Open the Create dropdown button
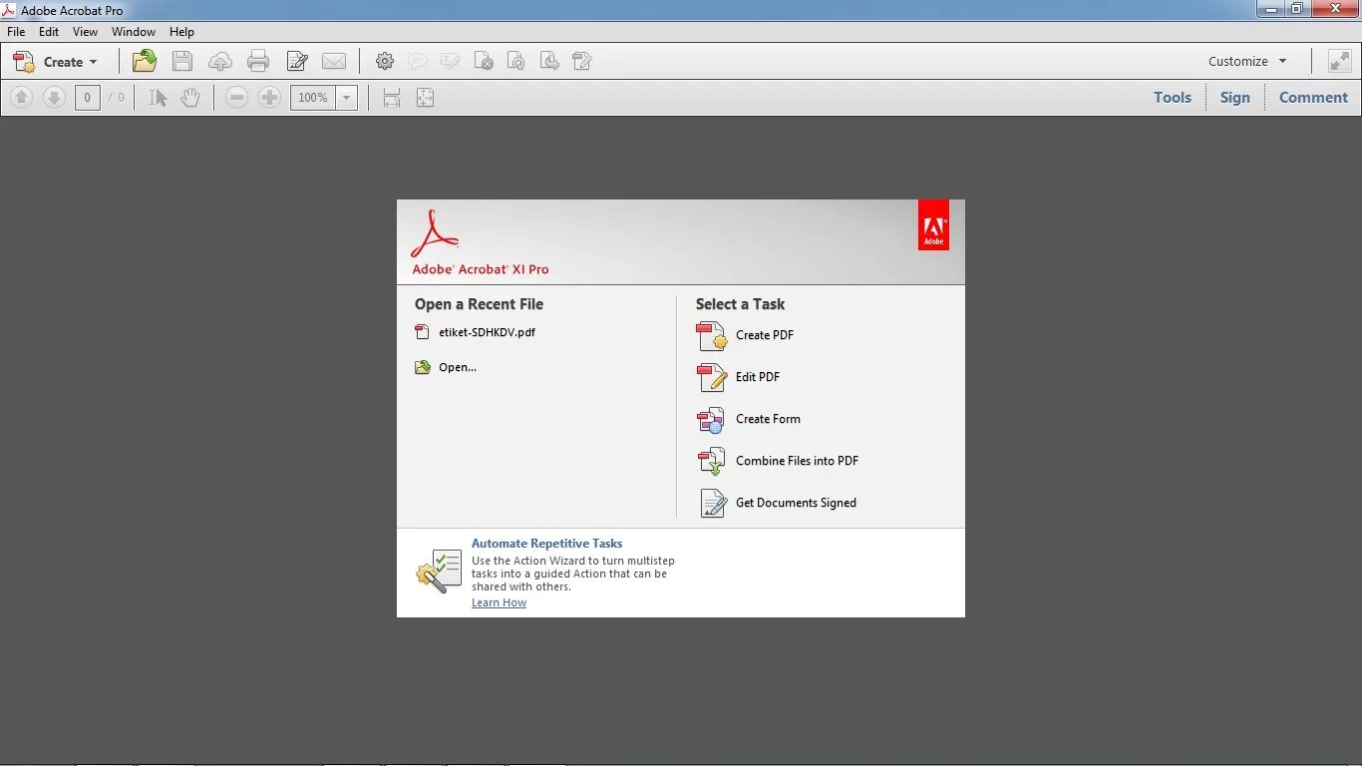1362x766 pixels. click(55, 61)
